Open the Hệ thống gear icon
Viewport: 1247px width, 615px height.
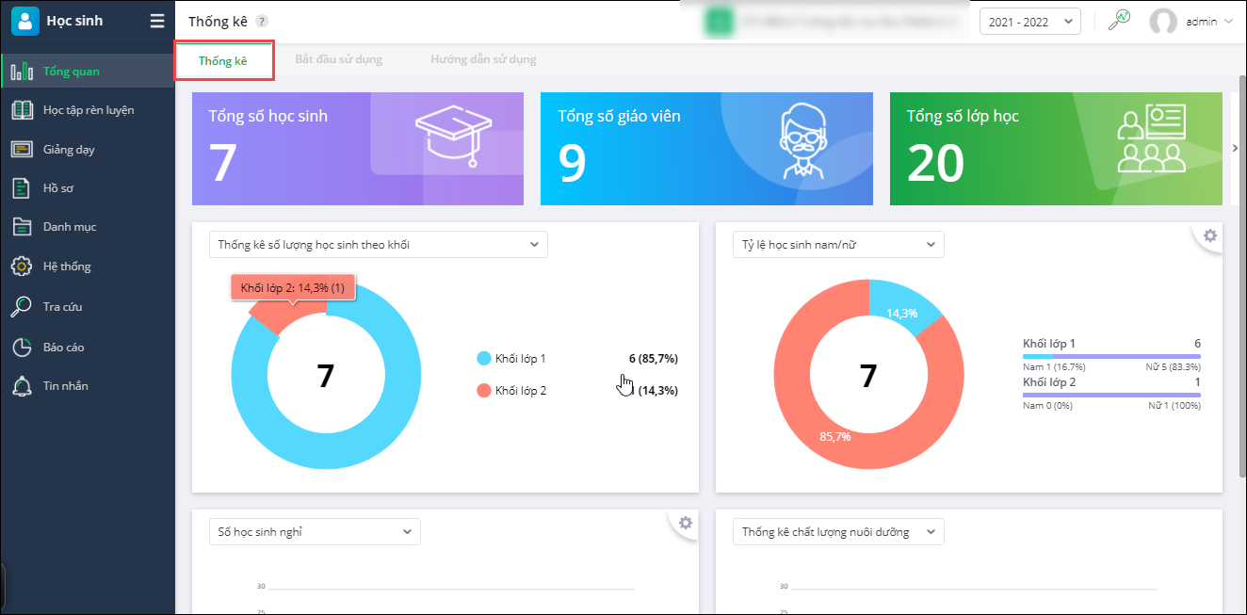pos(22,267)
